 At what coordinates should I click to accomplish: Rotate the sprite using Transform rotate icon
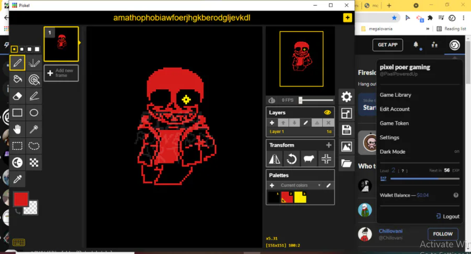(x=291, y=159)
